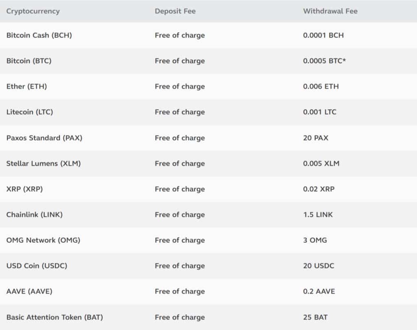
Task: Select the USD Coin (USDC) row label
Action: click(37, 266)
